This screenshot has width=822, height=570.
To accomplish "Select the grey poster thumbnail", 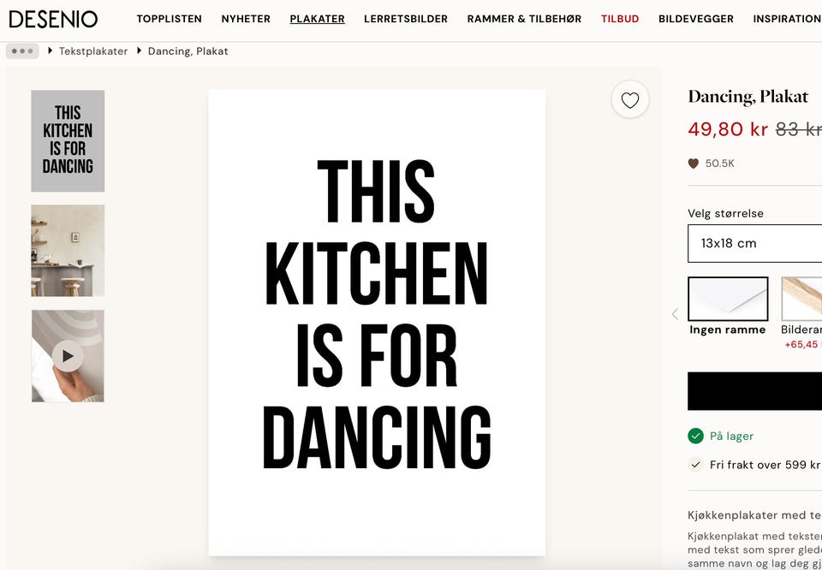I will [x=68, y=141].
